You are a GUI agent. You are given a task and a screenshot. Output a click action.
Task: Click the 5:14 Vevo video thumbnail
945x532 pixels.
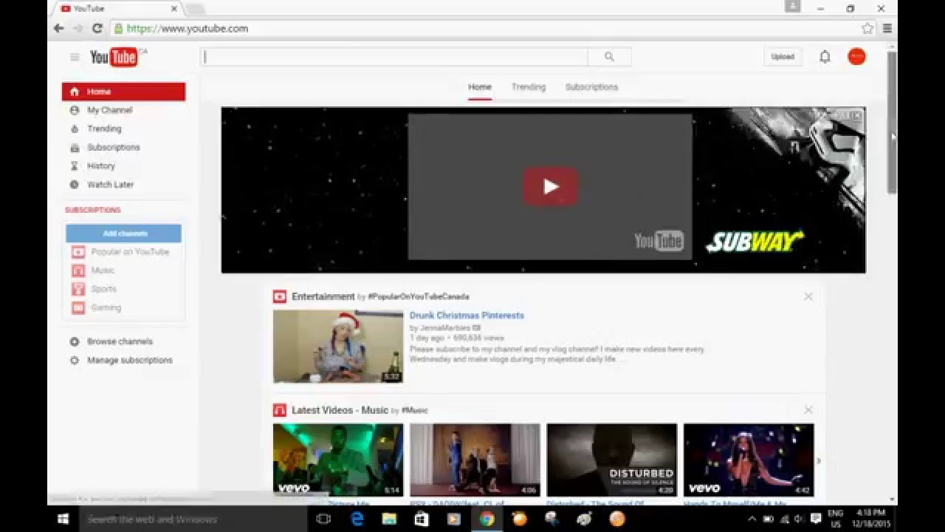tap(338, 460)
